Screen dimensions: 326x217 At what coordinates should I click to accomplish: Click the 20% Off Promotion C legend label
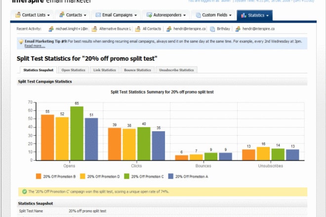[x=147, y=177]
